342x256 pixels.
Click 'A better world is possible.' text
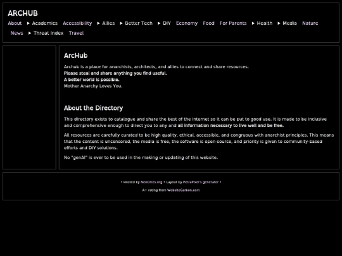tap(92, 80)
